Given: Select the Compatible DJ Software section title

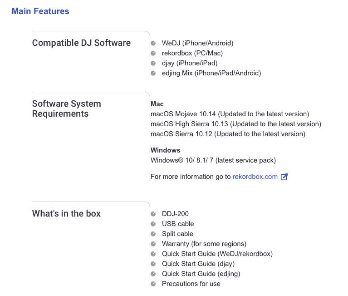Looking at the screenshot, I should (81, 43).
